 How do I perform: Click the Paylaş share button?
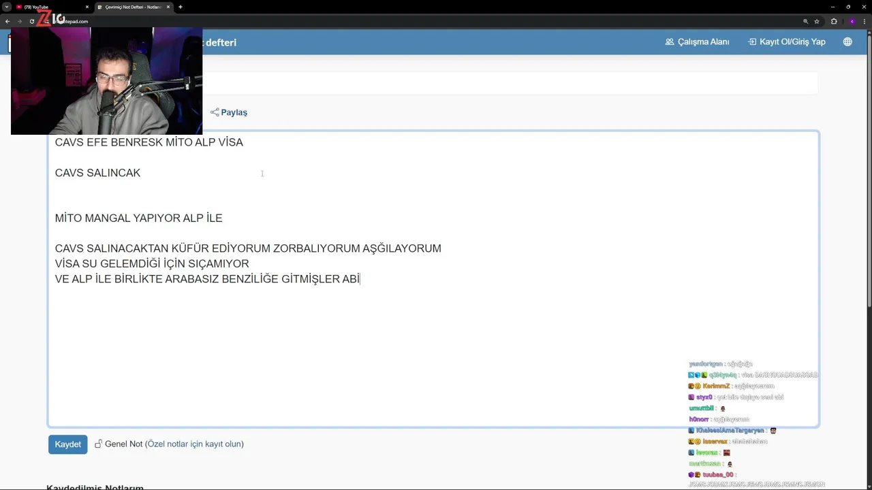(229, 112)
